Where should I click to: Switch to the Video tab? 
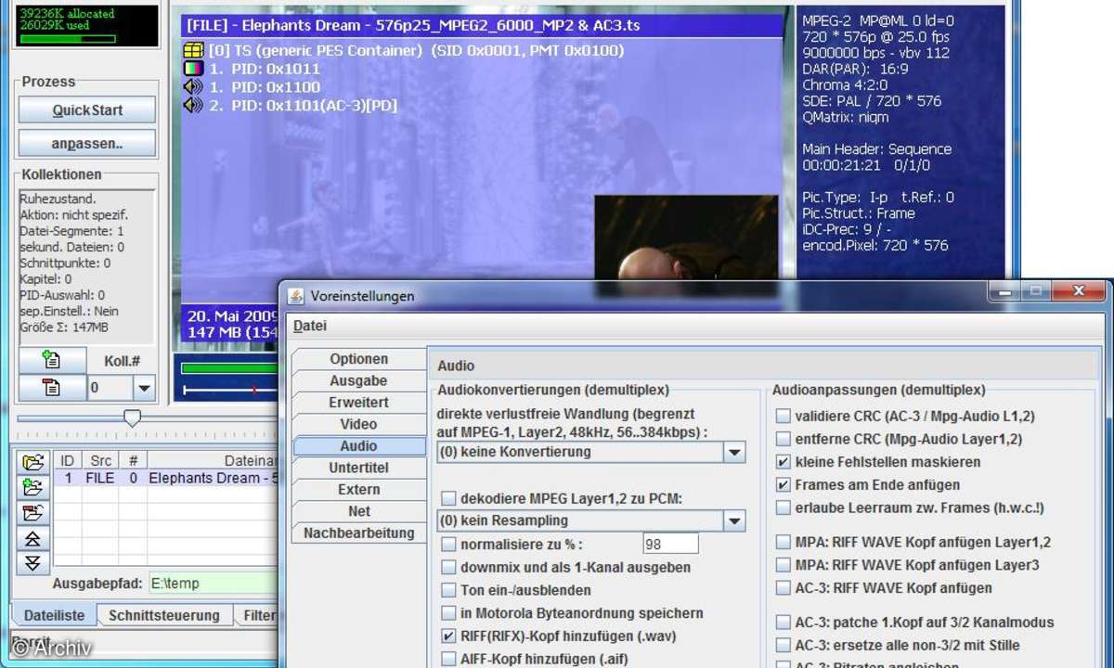click(358, 424)
